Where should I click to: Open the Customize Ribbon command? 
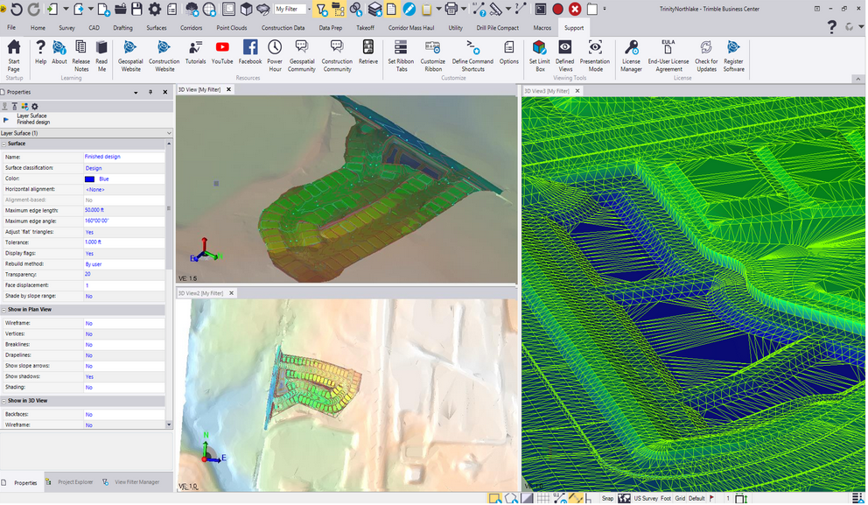tap(433, 56)
